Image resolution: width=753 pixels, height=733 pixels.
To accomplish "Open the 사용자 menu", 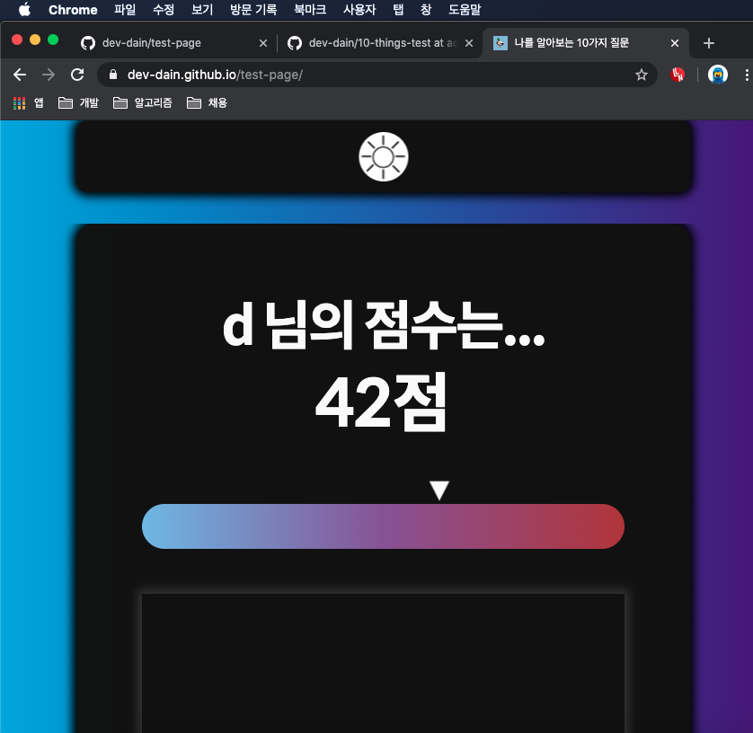I will coord(359,10).
